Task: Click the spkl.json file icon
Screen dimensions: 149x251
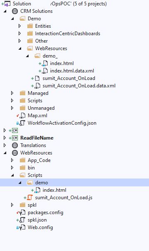Action: click(22, 220)
